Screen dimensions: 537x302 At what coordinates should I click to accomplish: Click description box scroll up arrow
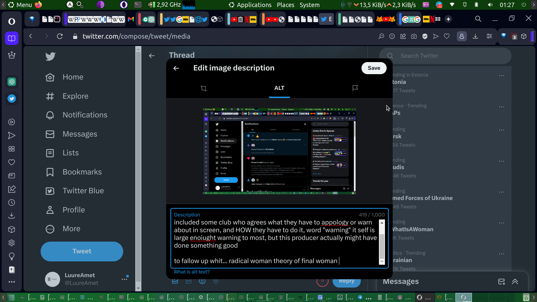[382, 222]
